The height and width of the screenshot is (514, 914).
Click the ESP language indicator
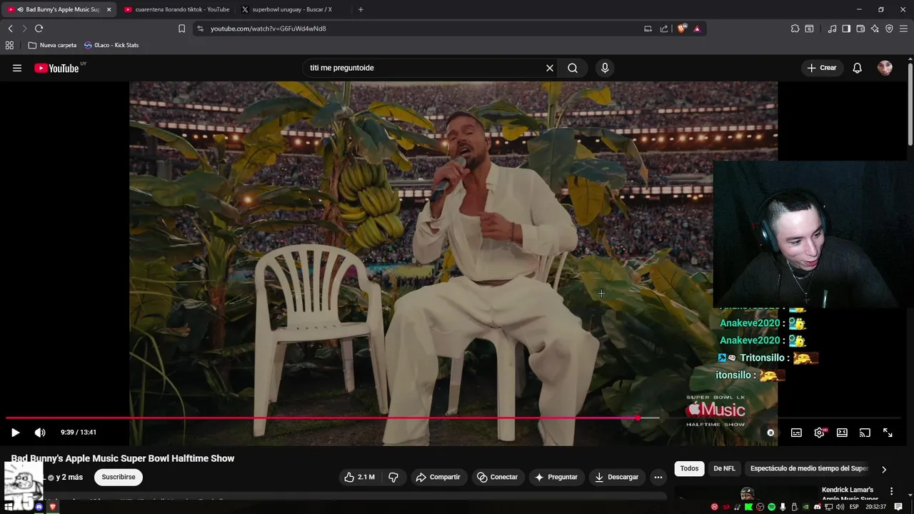coord(853,507)
